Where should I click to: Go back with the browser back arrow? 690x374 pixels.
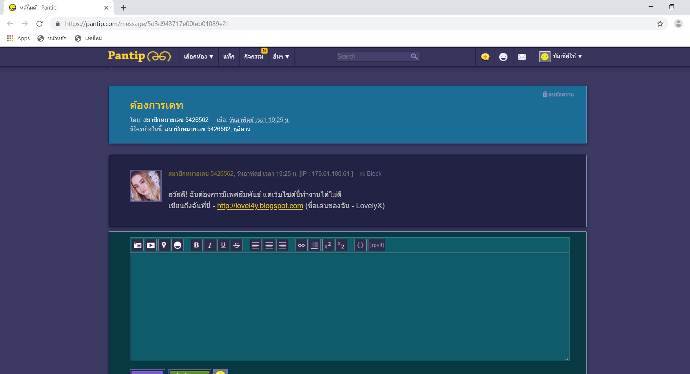[10, 24]
